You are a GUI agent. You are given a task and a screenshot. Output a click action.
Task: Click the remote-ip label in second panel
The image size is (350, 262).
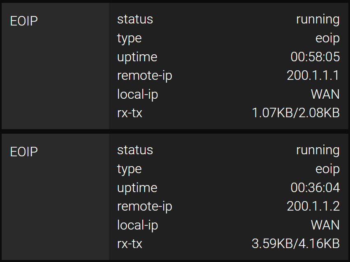pyautogui.click(x=145, y=206)
